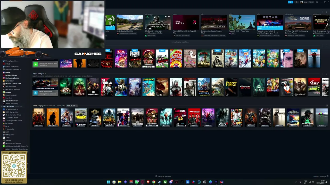Open the Delta Force cover in Todos os jogos

[x=307, y=118]
